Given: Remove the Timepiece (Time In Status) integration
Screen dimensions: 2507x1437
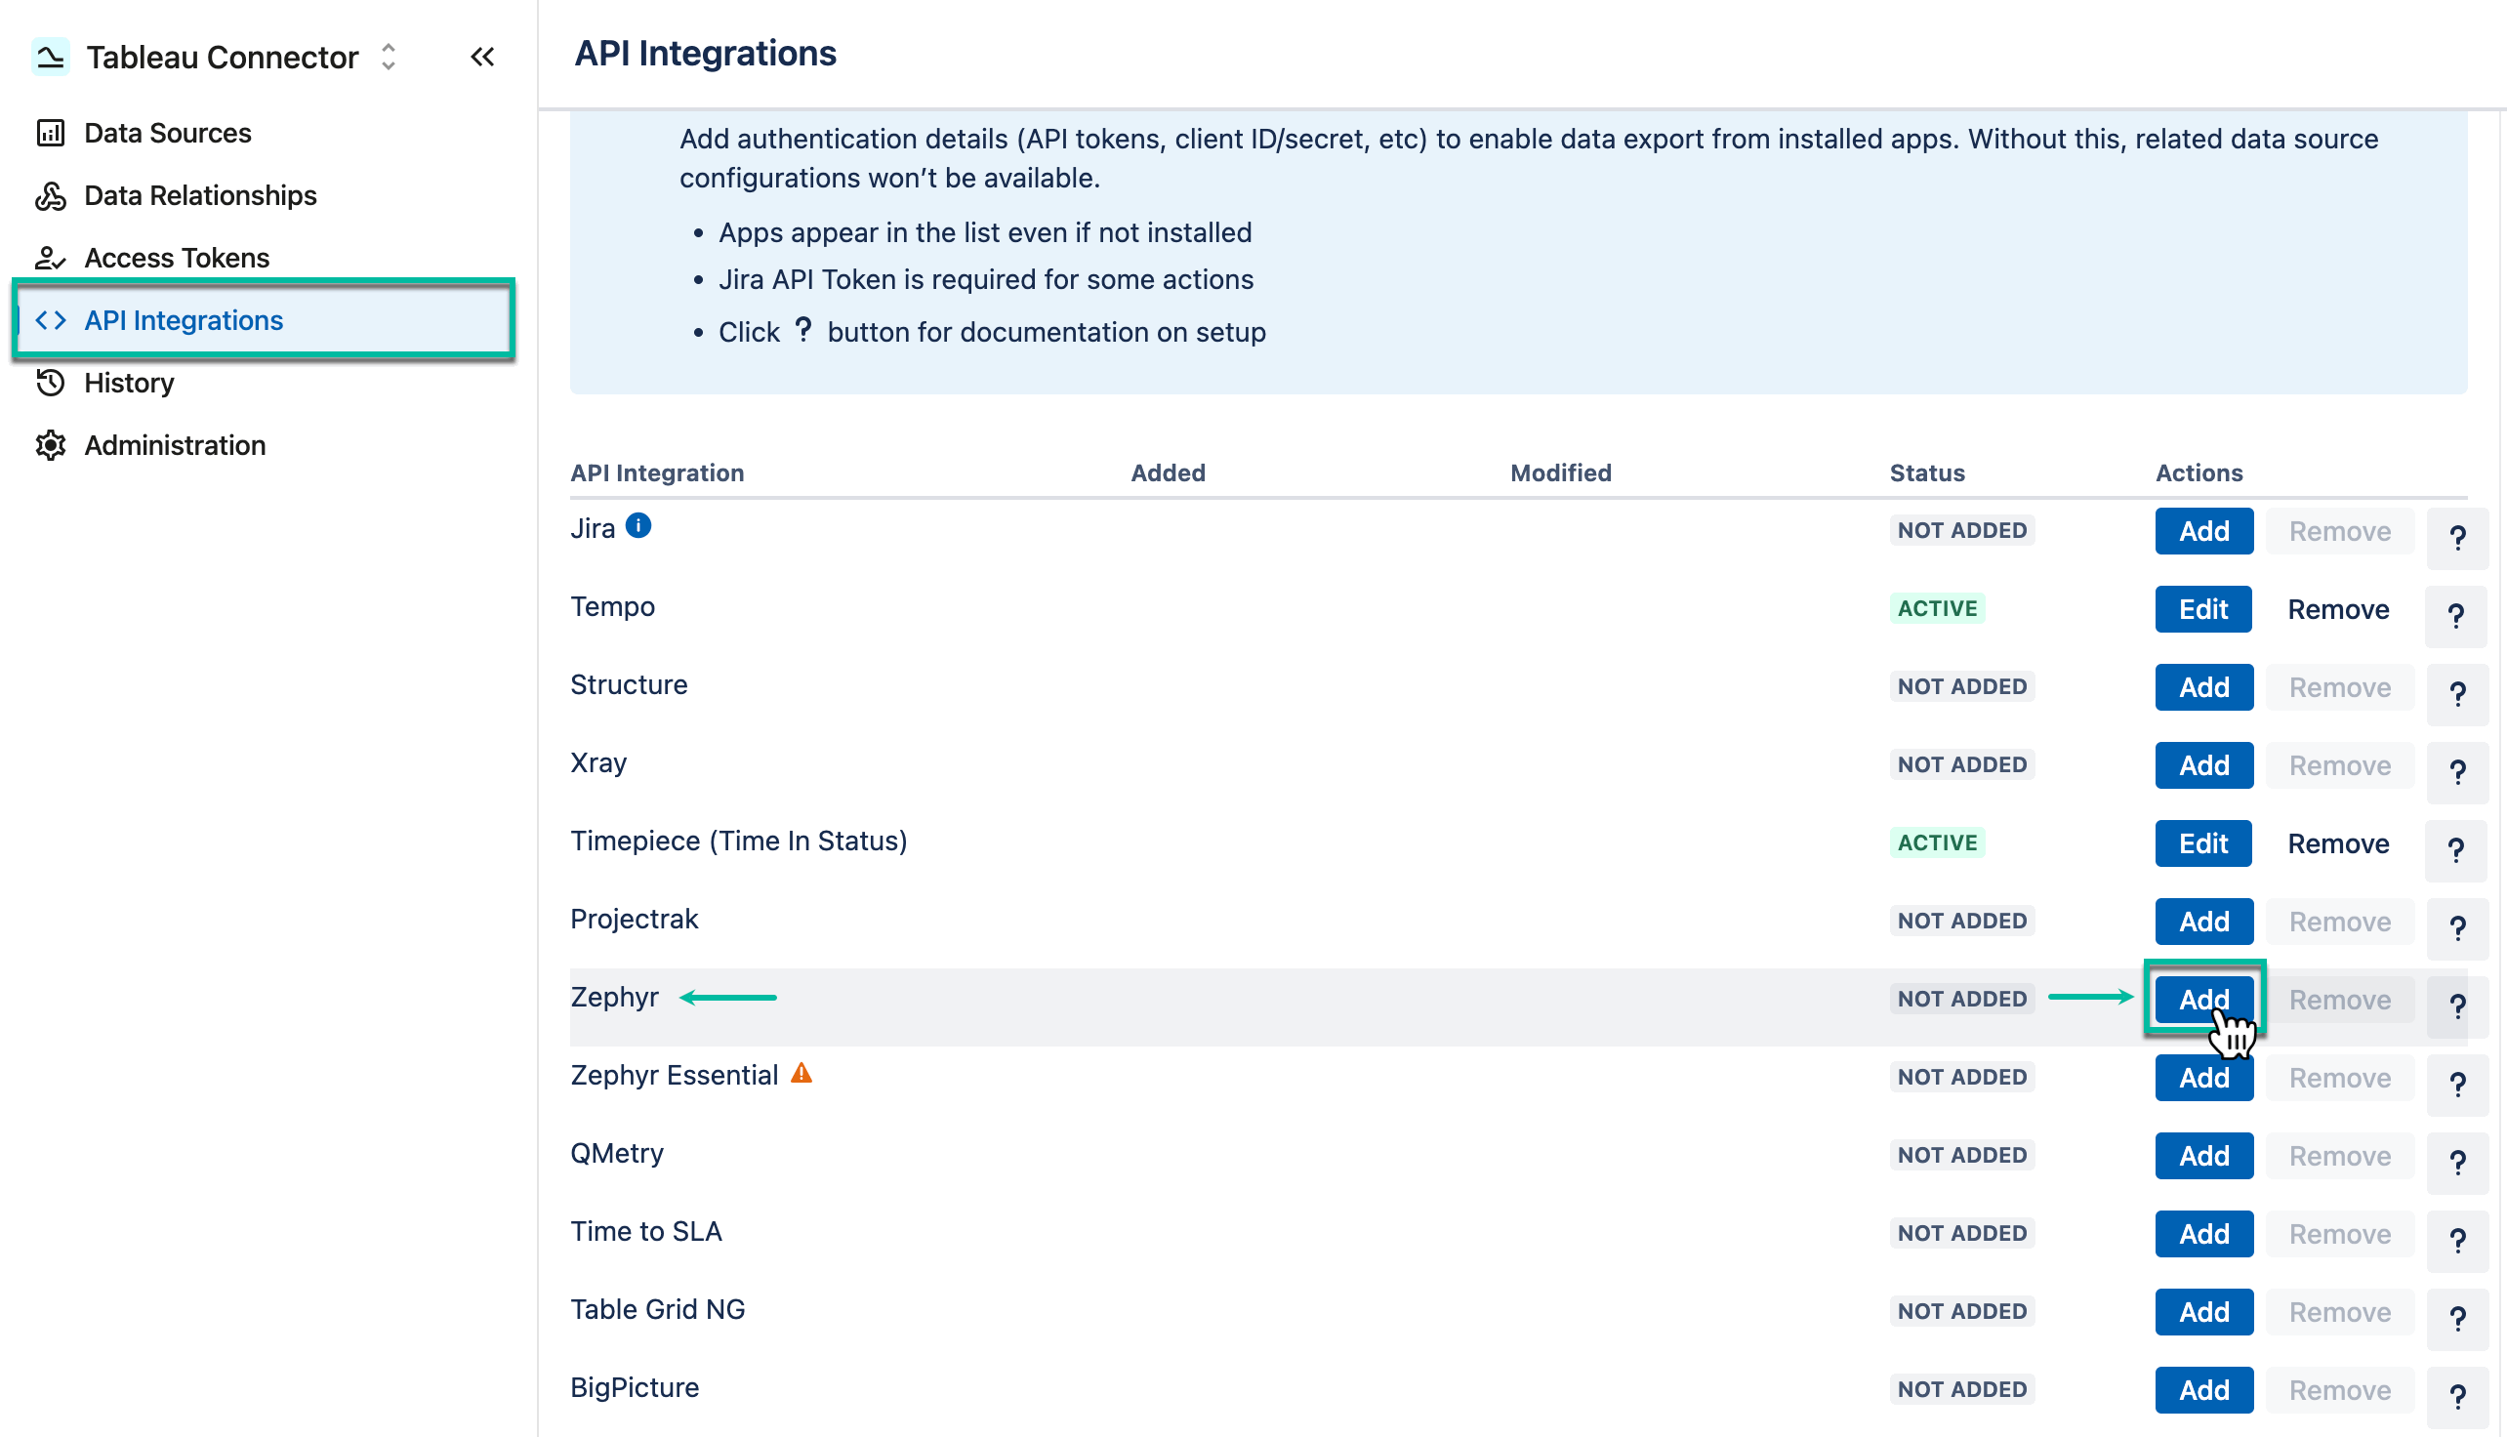Looking at the screenshot, I should tap(2338, 842).
